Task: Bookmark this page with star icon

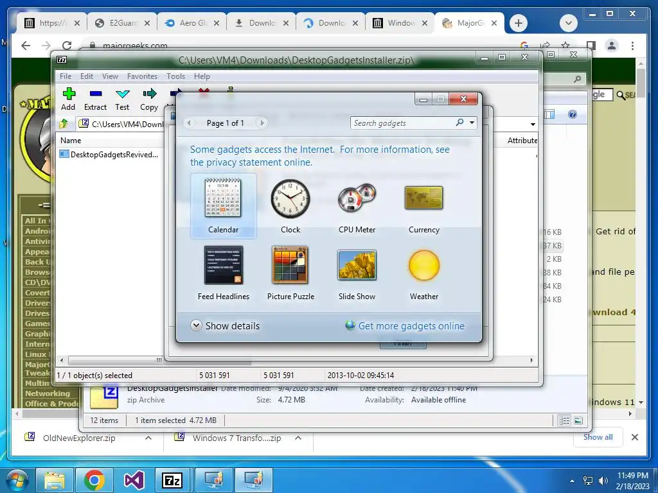Action: (x=565, y=46)
